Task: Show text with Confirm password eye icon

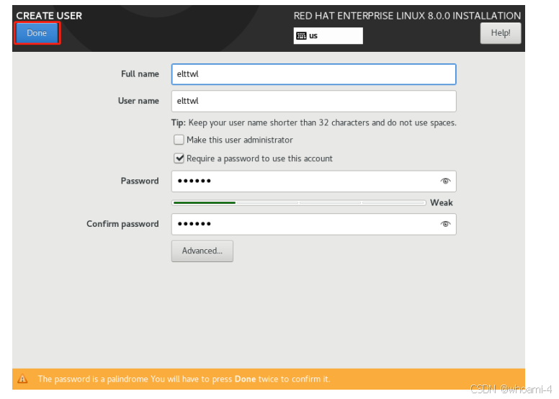Action: coord(445,224)
